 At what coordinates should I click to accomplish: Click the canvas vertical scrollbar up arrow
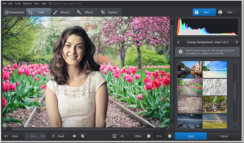click(x=172, y=19)
